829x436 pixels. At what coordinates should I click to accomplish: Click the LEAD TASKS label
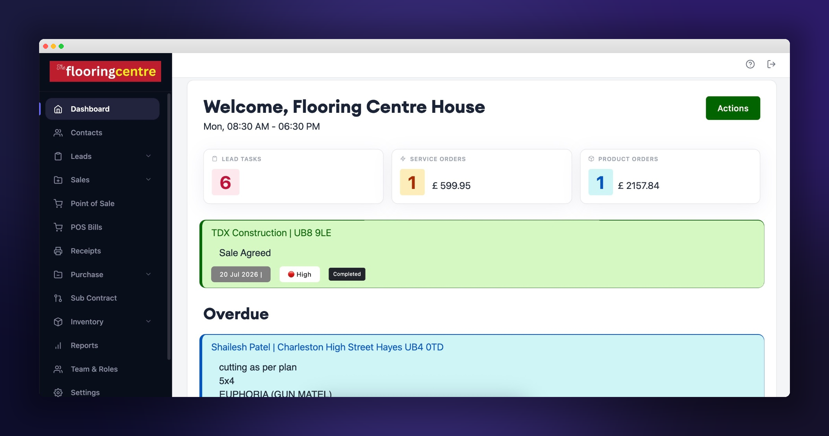point(242,159)
